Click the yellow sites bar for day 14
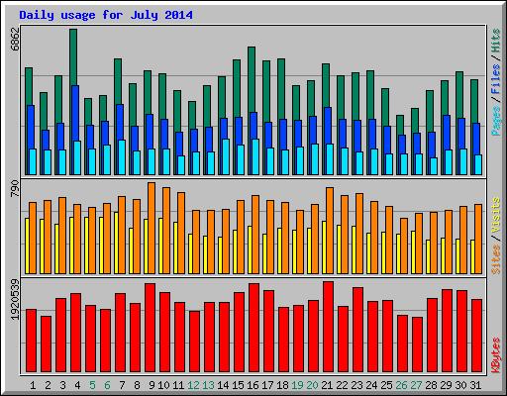Image resolution: width=507 pixels, height=396 pixels. pos(220,255)
